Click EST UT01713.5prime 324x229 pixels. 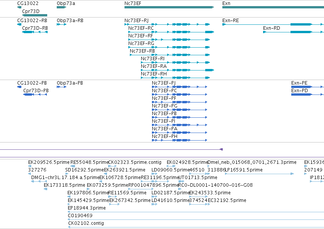pyautogui.click(x=181, y=181)
